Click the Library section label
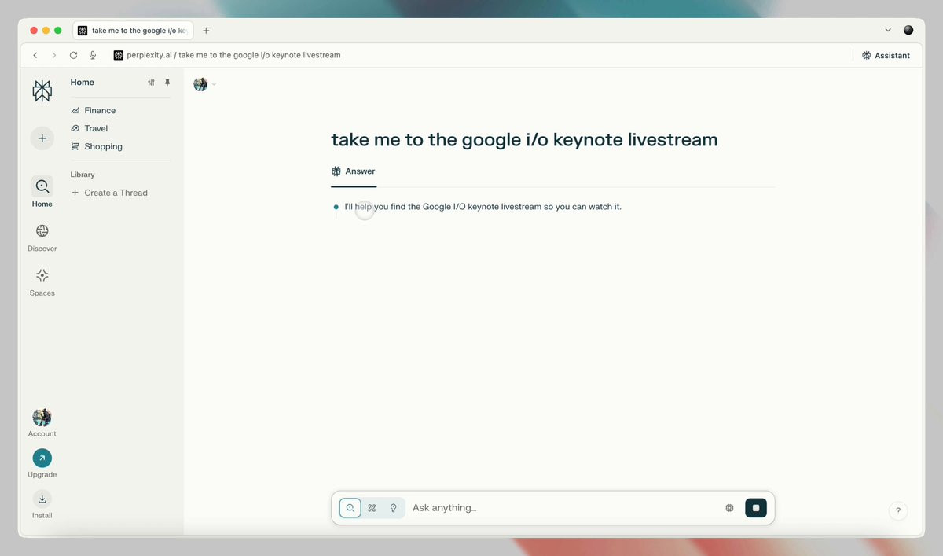Screen dimensions: 943x556 (83, 175)
